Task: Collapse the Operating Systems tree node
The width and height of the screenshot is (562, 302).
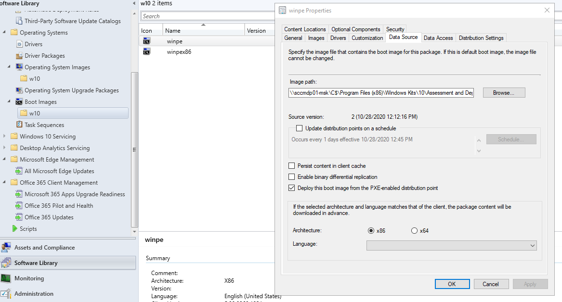Action: pyautogui.click(x=4, y=32)
